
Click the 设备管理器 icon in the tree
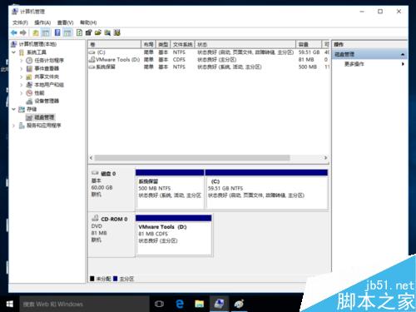pyautogui.click(x=29, y=101)
